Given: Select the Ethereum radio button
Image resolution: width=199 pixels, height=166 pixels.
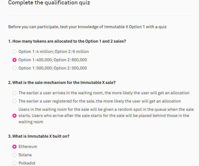Looking at the screenshot, I should 14,147.
